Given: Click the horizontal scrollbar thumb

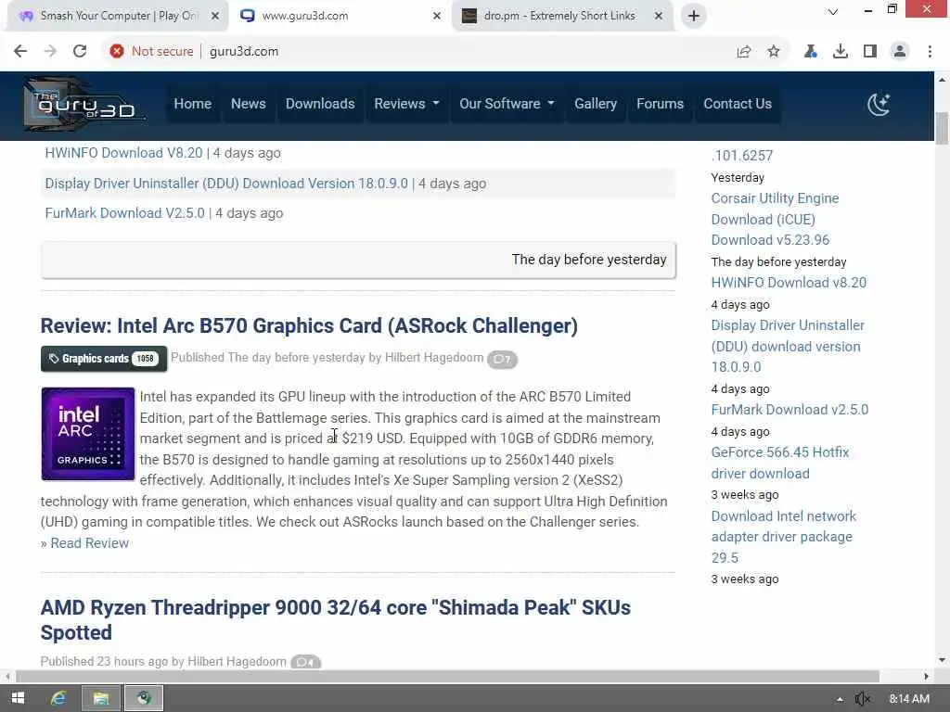Looking at the screenshot, I should click(448, 676).
